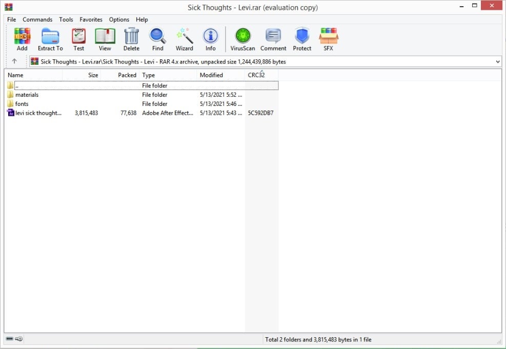Click the WinRAR title bar app icon

pos(8,7)
